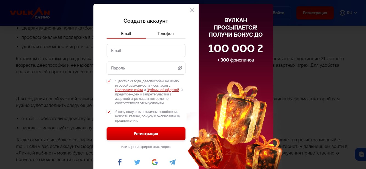Click the Vulkan Casino logo
The image size is (366, 169).
tap(30, 13)
